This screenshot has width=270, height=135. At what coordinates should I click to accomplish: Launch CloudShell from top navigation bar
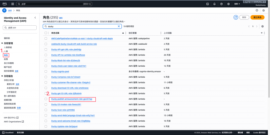point(208,4)
